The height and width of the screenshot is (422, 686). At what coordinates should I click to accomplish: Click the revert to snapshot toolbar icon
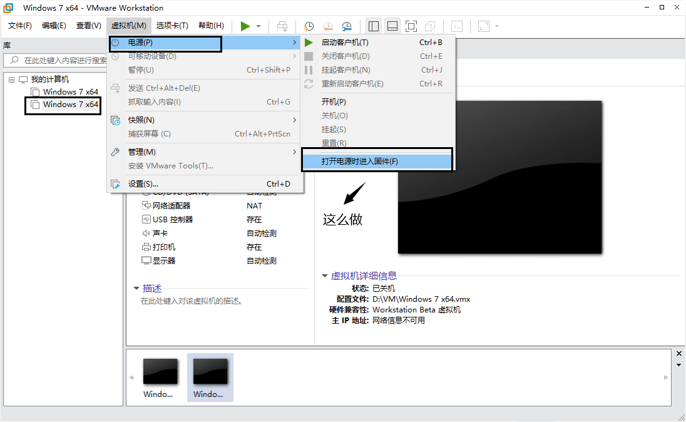tap(328, 26)
